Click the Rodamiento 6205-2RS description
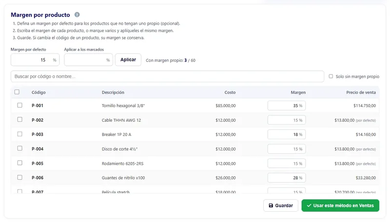The width and height of the screenshot is (390, 222). coord(123,164)
